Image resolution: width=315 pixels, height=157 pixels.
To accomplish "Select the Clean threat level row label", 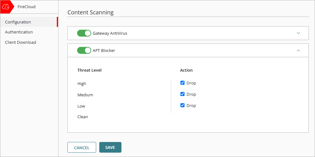I will click(83, 117).
